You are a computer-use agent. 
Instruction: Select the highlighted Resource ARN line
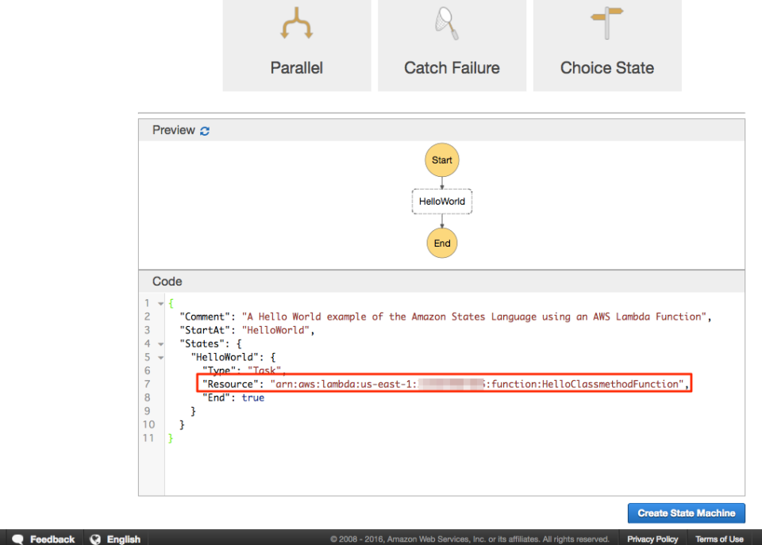(x=444, y=384)
